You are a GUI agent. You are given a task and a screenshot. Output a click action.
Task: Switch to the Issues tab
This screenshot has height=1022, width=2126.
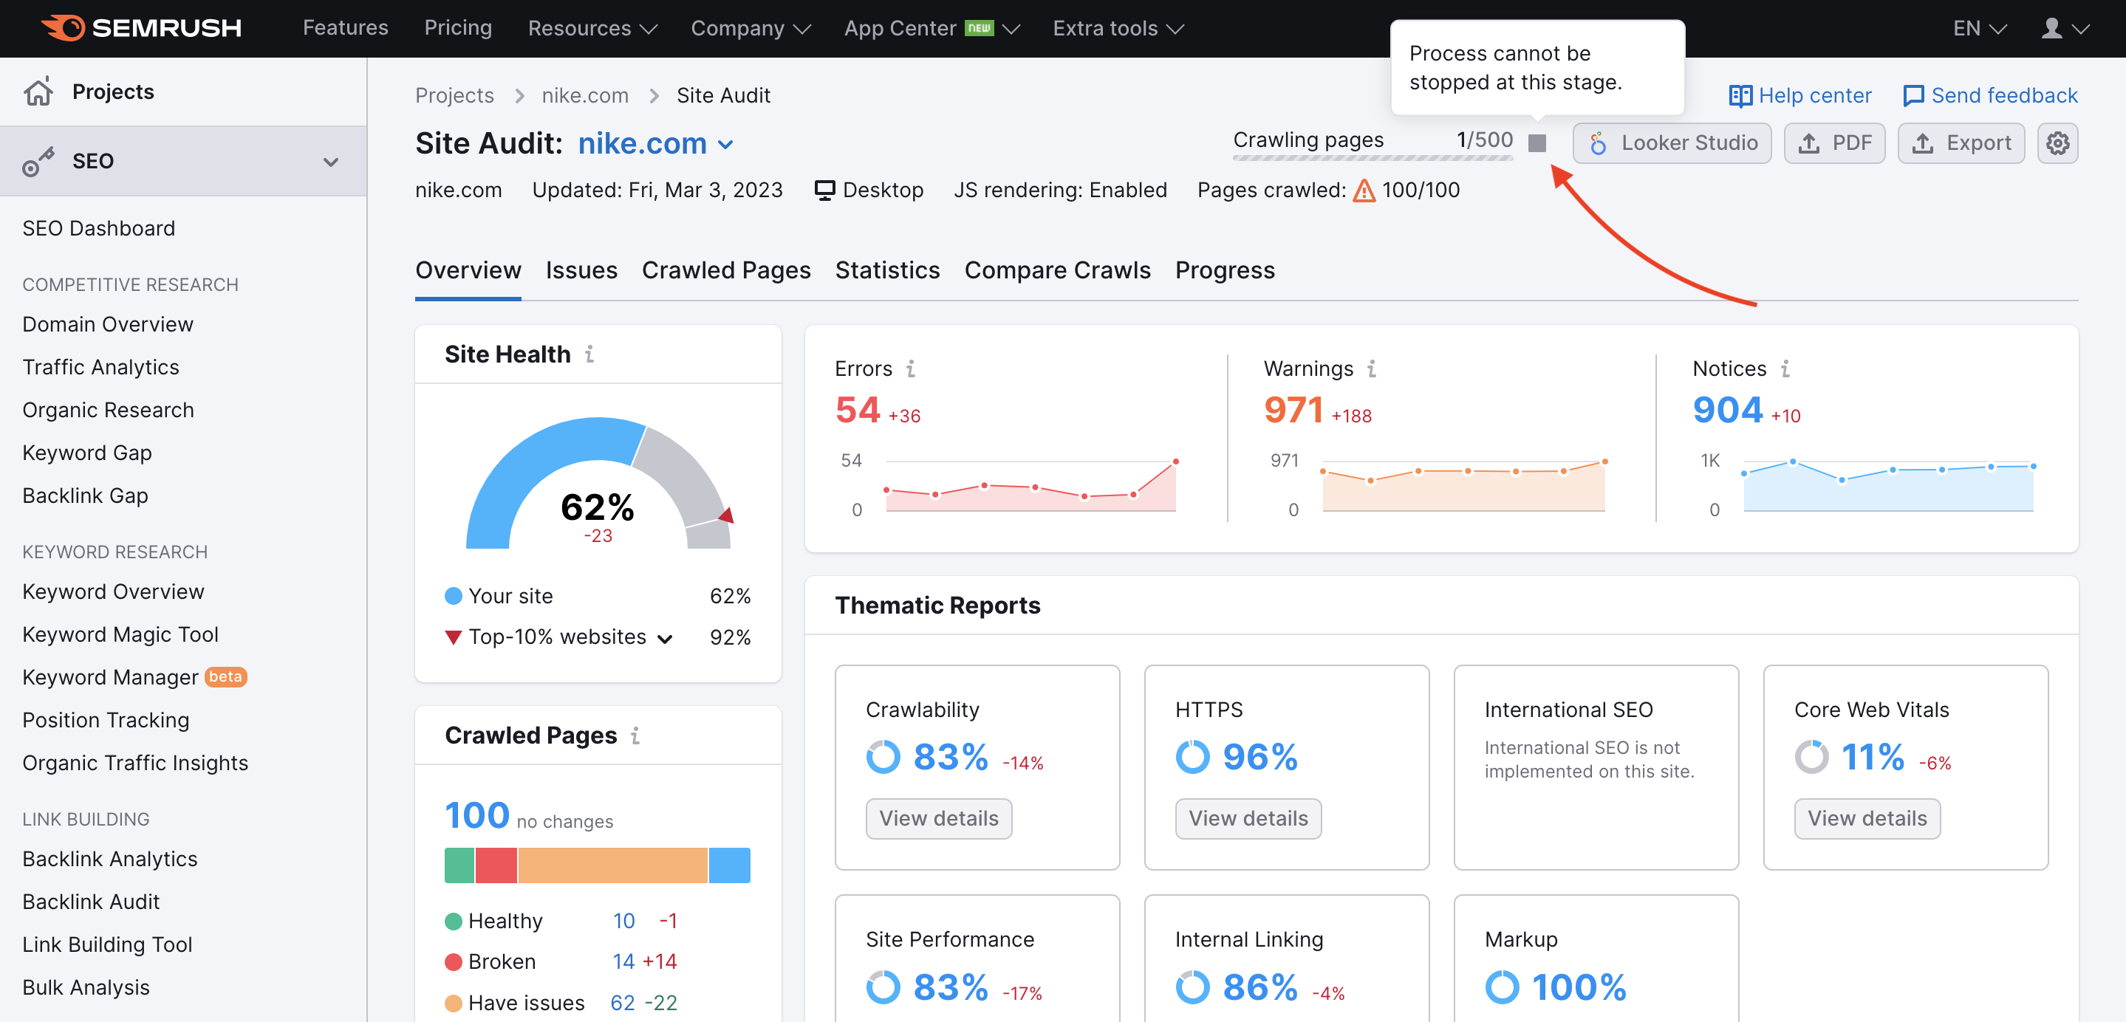pyautogui.click(x=581, y=270)
